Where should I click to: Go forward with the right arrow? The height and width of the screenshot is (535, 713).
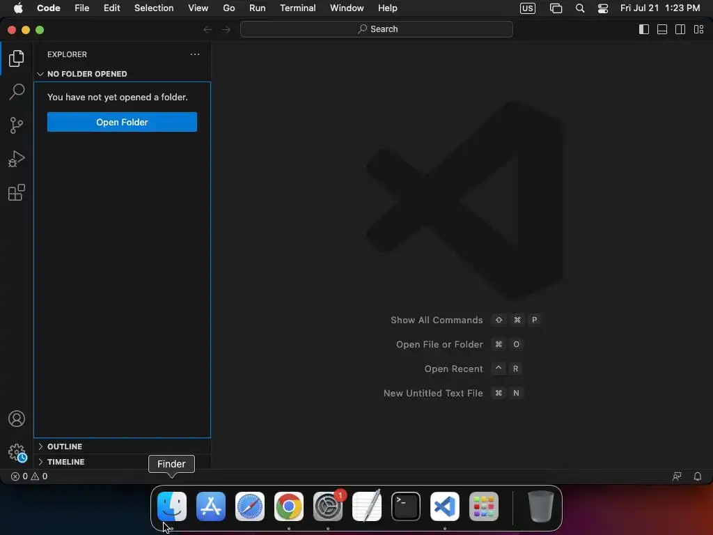coord(226,29)
